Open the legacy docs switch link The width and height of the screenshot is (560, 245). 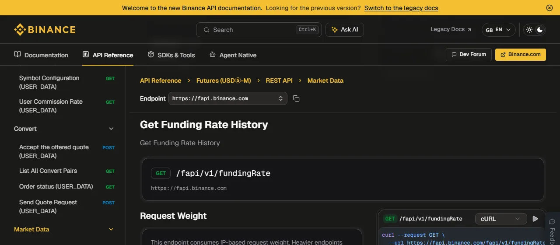pos(401,8)
